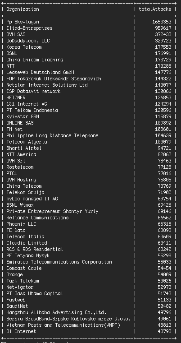Screen dimensions: 181x343
Task: Select the BSNL organization with 176991
Action: tap(12, 54)
